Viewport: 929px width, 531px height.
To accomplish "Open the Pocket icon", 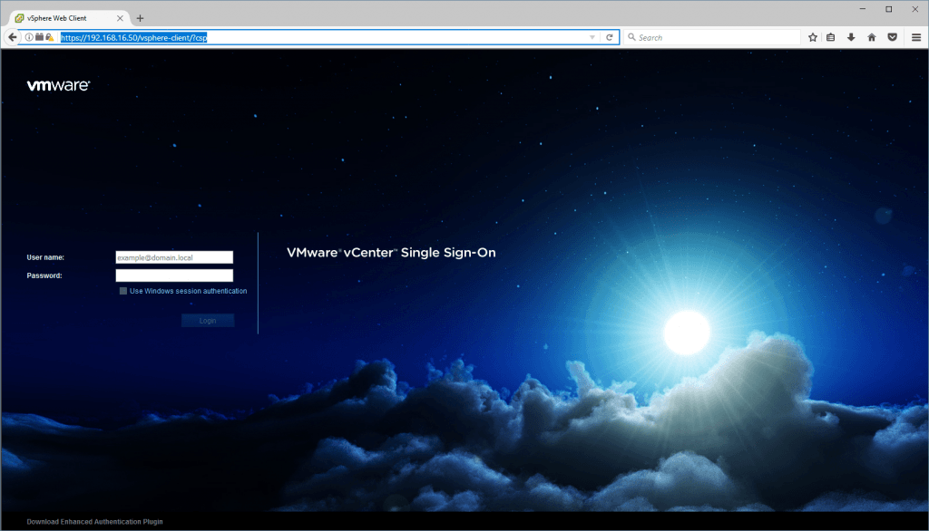I will (893, 37).
